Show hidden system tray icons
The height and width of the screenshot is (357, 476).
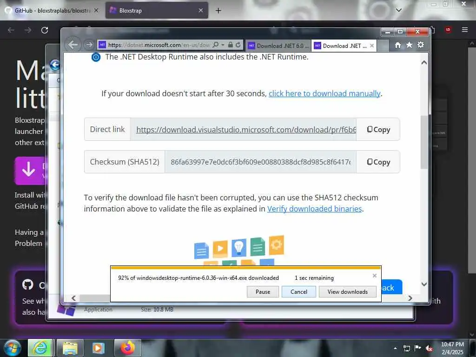click(395, 348)
